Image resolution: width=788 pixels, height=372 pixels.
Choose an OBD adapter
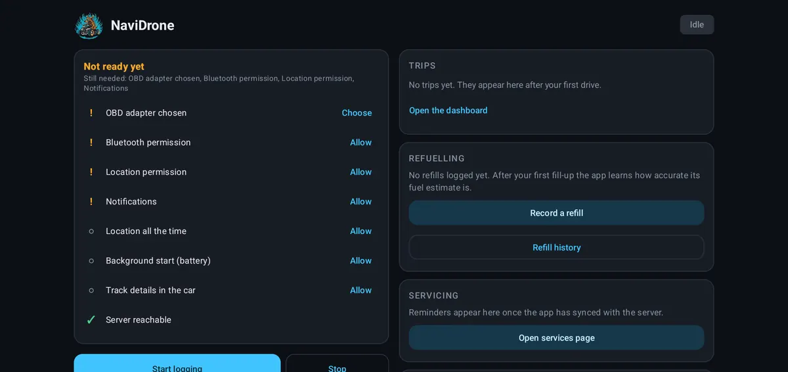tap(357, 113)
